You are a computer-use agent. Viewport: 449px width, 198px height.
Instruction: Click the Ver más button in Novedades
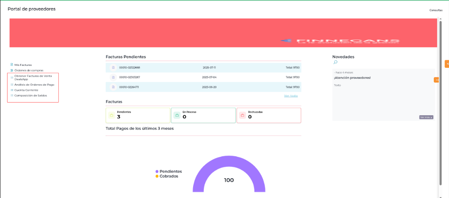point(426,117)
